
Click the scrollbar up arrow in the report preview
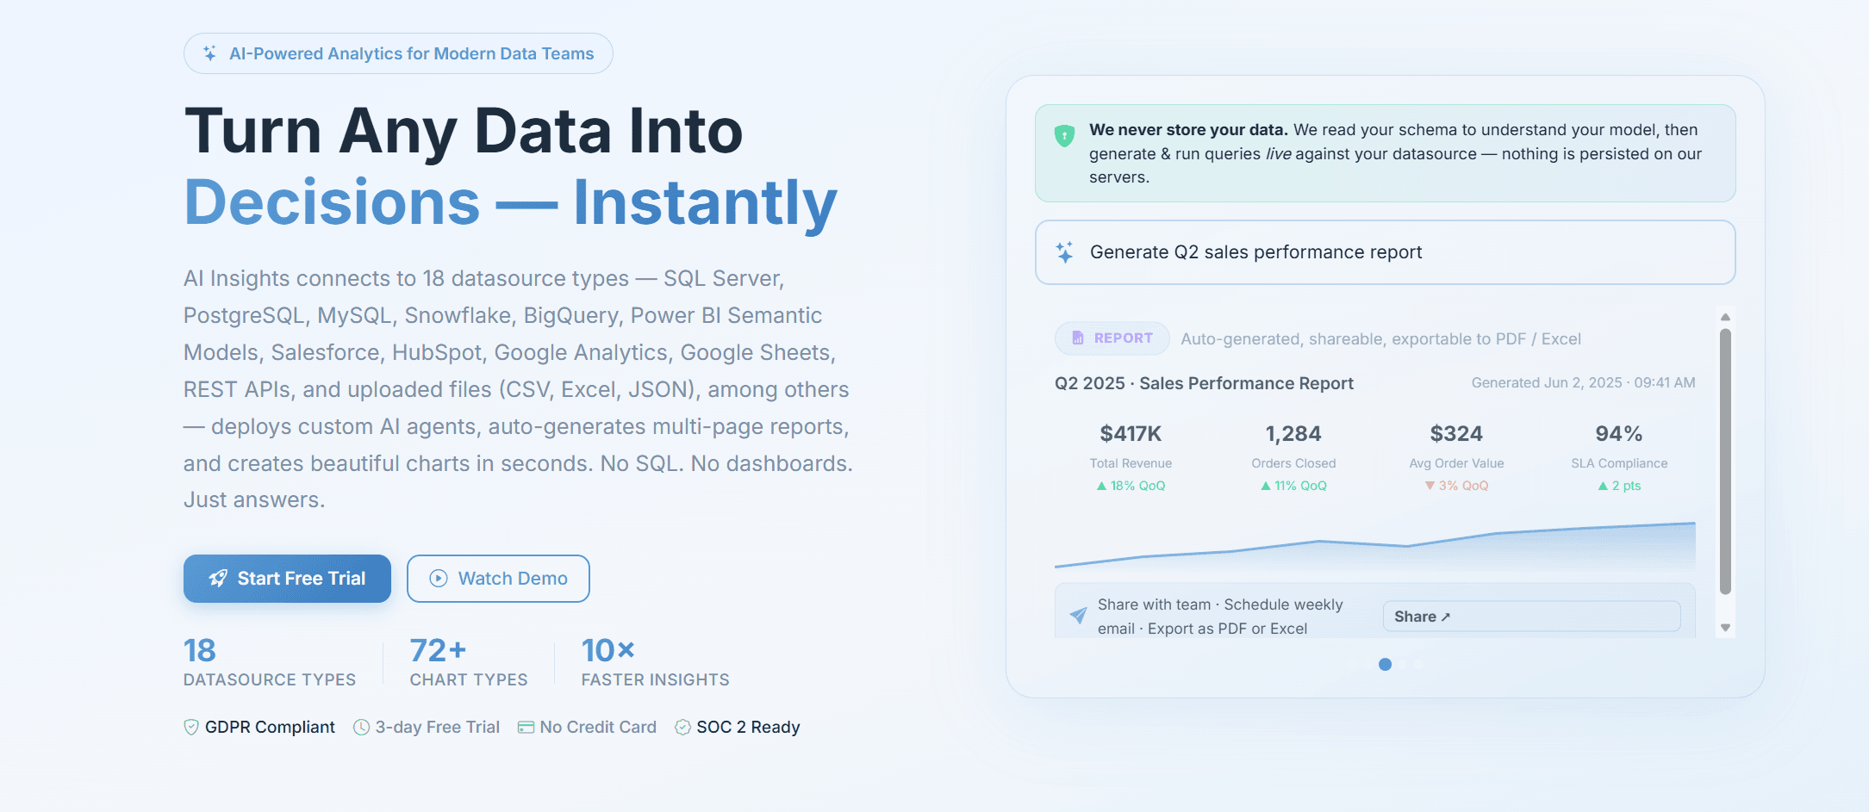click(x=1725, y=317)
